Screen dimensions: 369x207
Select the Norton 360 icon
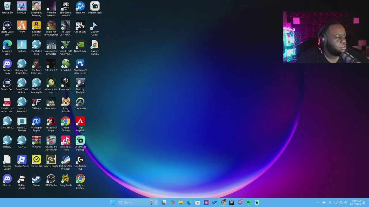36,161
